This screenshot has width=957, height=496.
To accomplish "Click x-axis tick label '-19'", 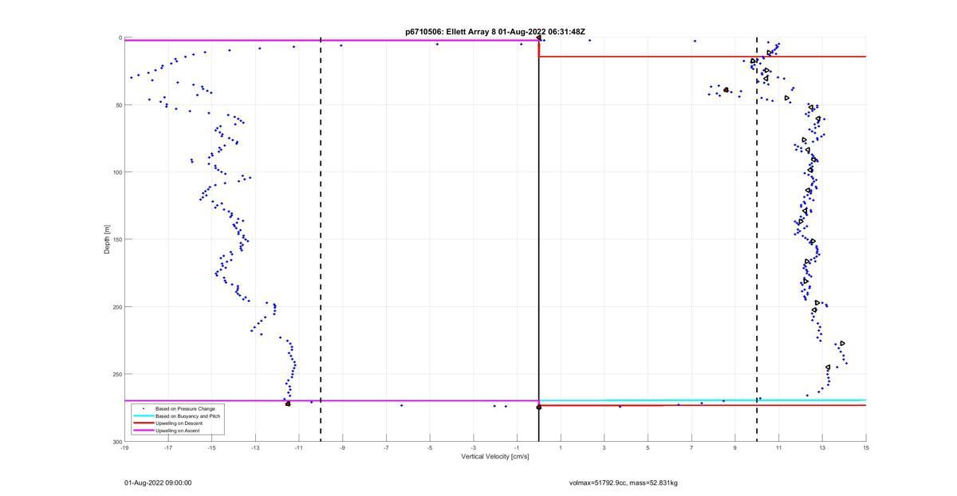I will [124, 447].
